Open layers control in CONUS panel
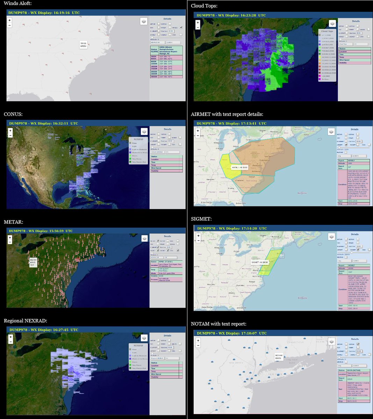Viewport: 373px width, 419px height. coord(144,131)
